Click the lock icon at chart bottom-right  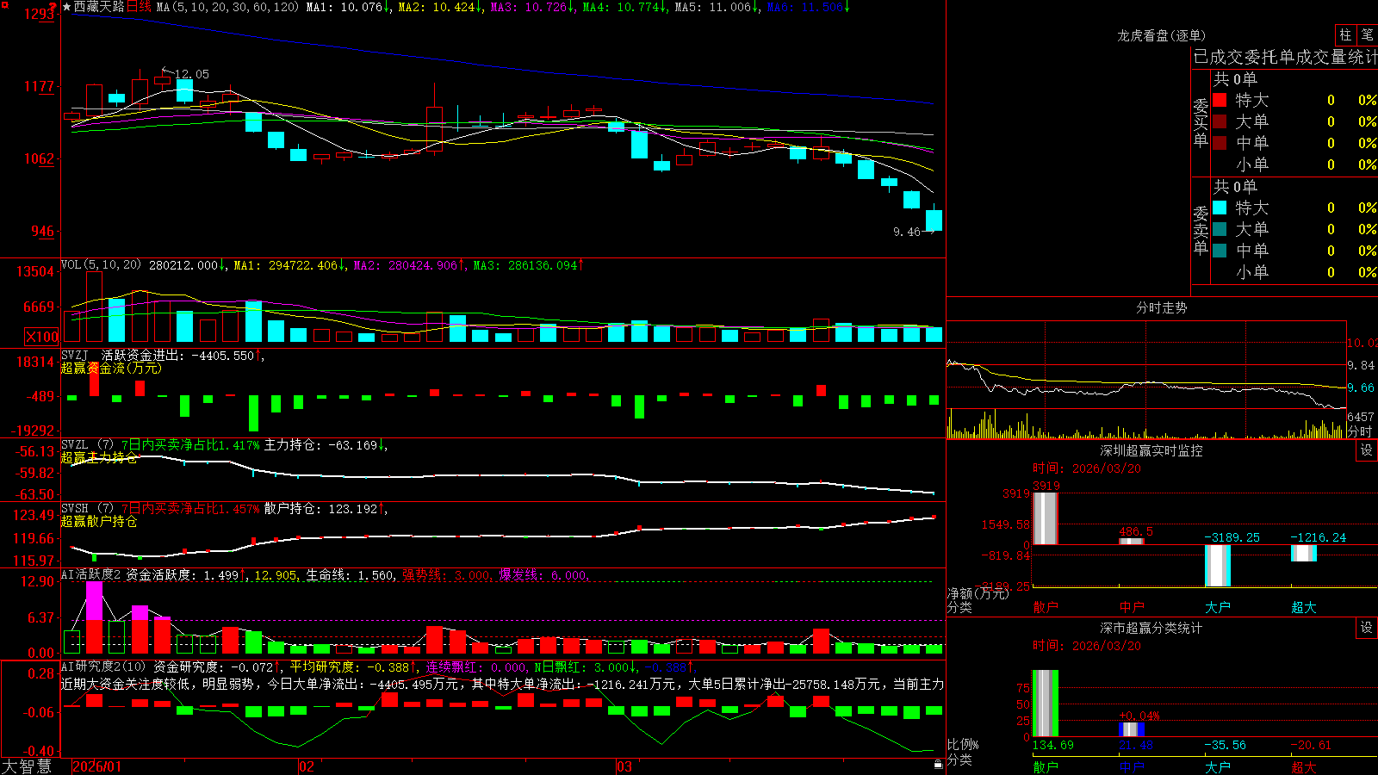[938, 764]
